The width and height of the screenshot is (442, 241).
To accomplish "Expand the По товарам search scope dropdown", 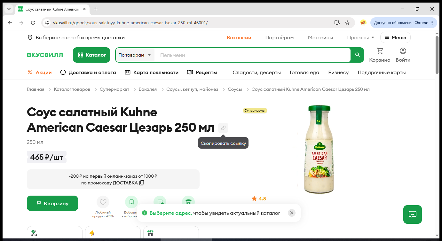I will [x=135, y=55].
